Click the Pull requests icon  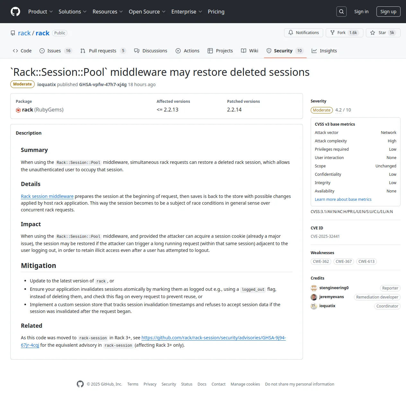(x=83, y=51)
